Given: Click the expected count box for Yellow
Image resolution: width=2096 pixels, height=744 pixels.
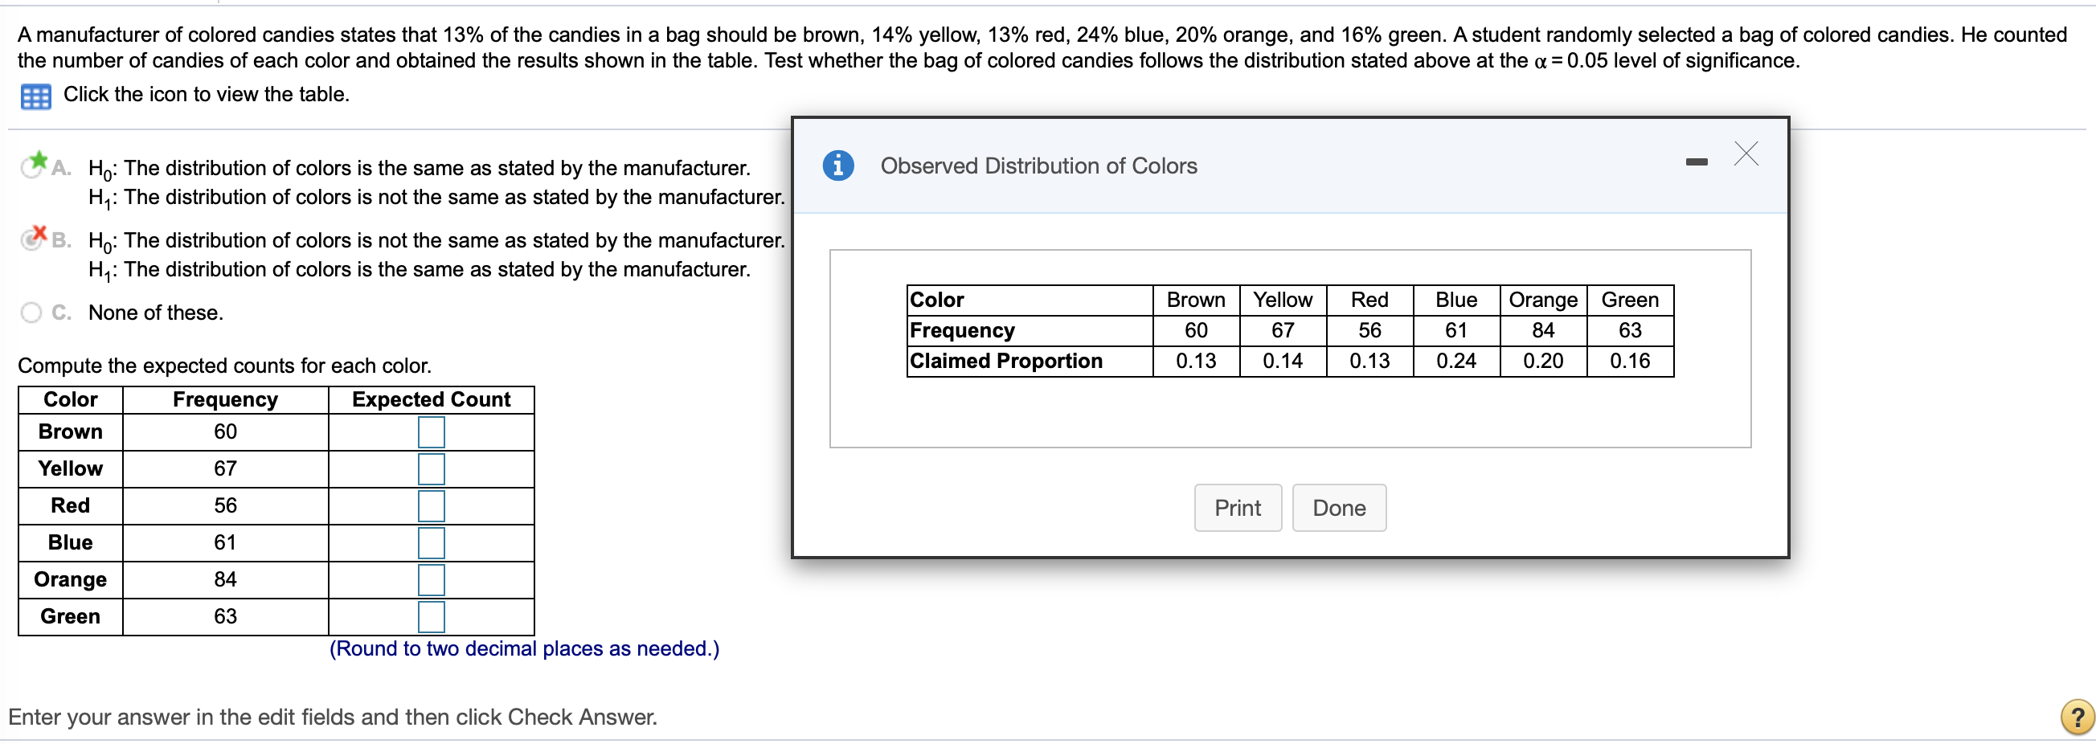Looking at the screenshot, I should (x=432, y=468).
